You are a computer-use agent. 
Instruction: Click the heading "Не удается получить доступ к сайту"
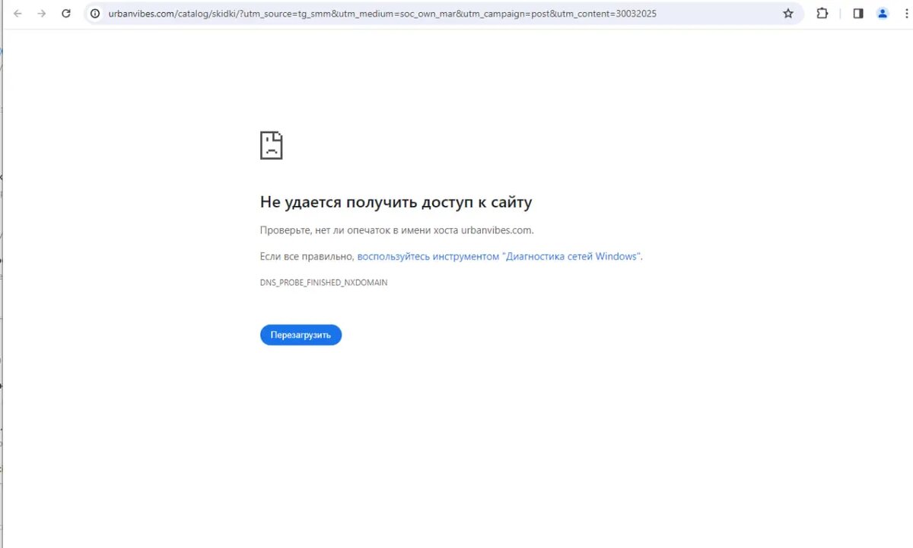click(x=396, y=202)
